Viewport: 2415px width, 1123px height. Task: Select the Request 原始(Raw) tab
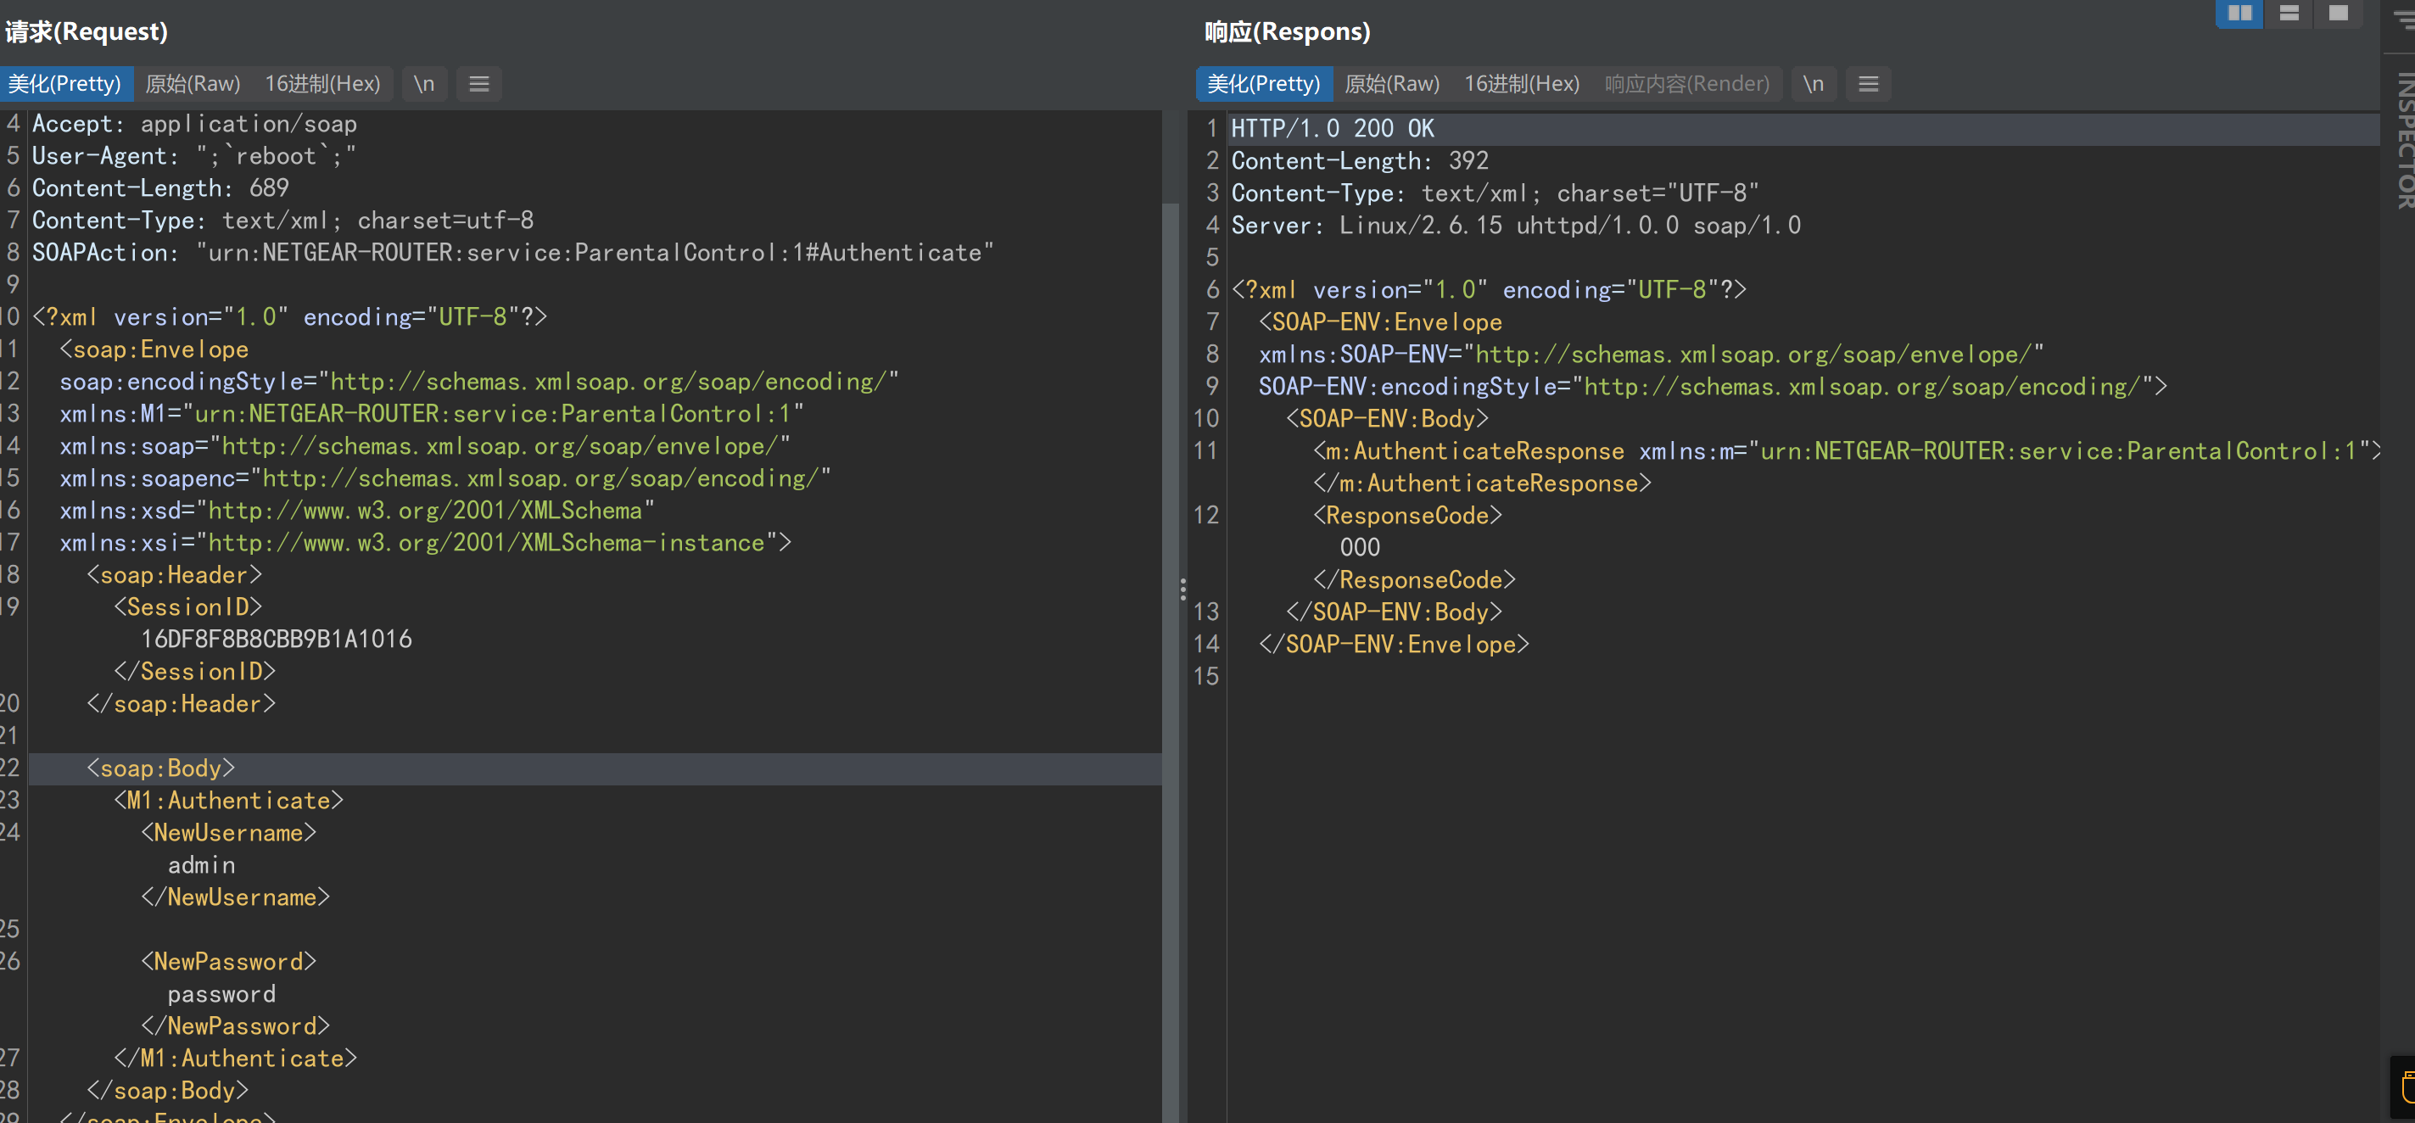pos(193,83)
